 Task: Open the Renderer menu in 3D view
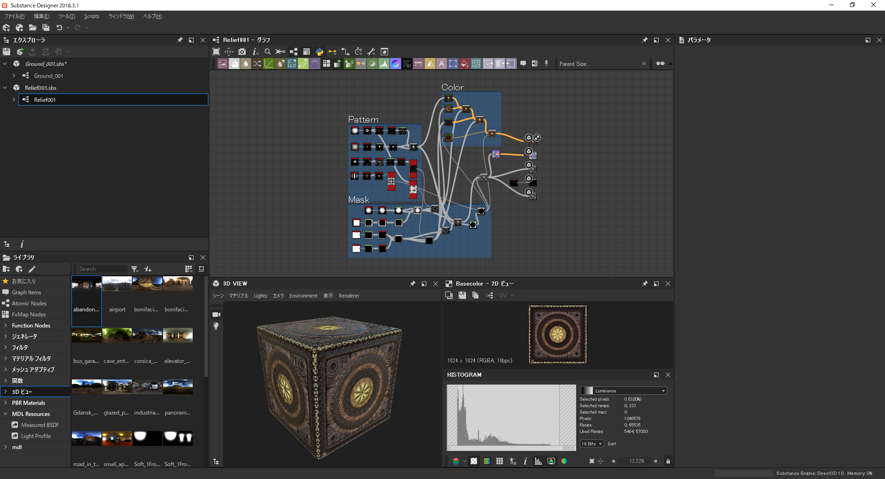point(349,296)
